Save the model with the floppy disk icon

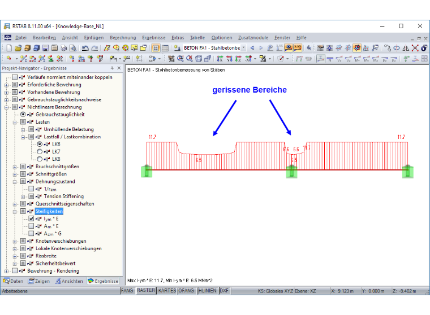click(45, 48)
